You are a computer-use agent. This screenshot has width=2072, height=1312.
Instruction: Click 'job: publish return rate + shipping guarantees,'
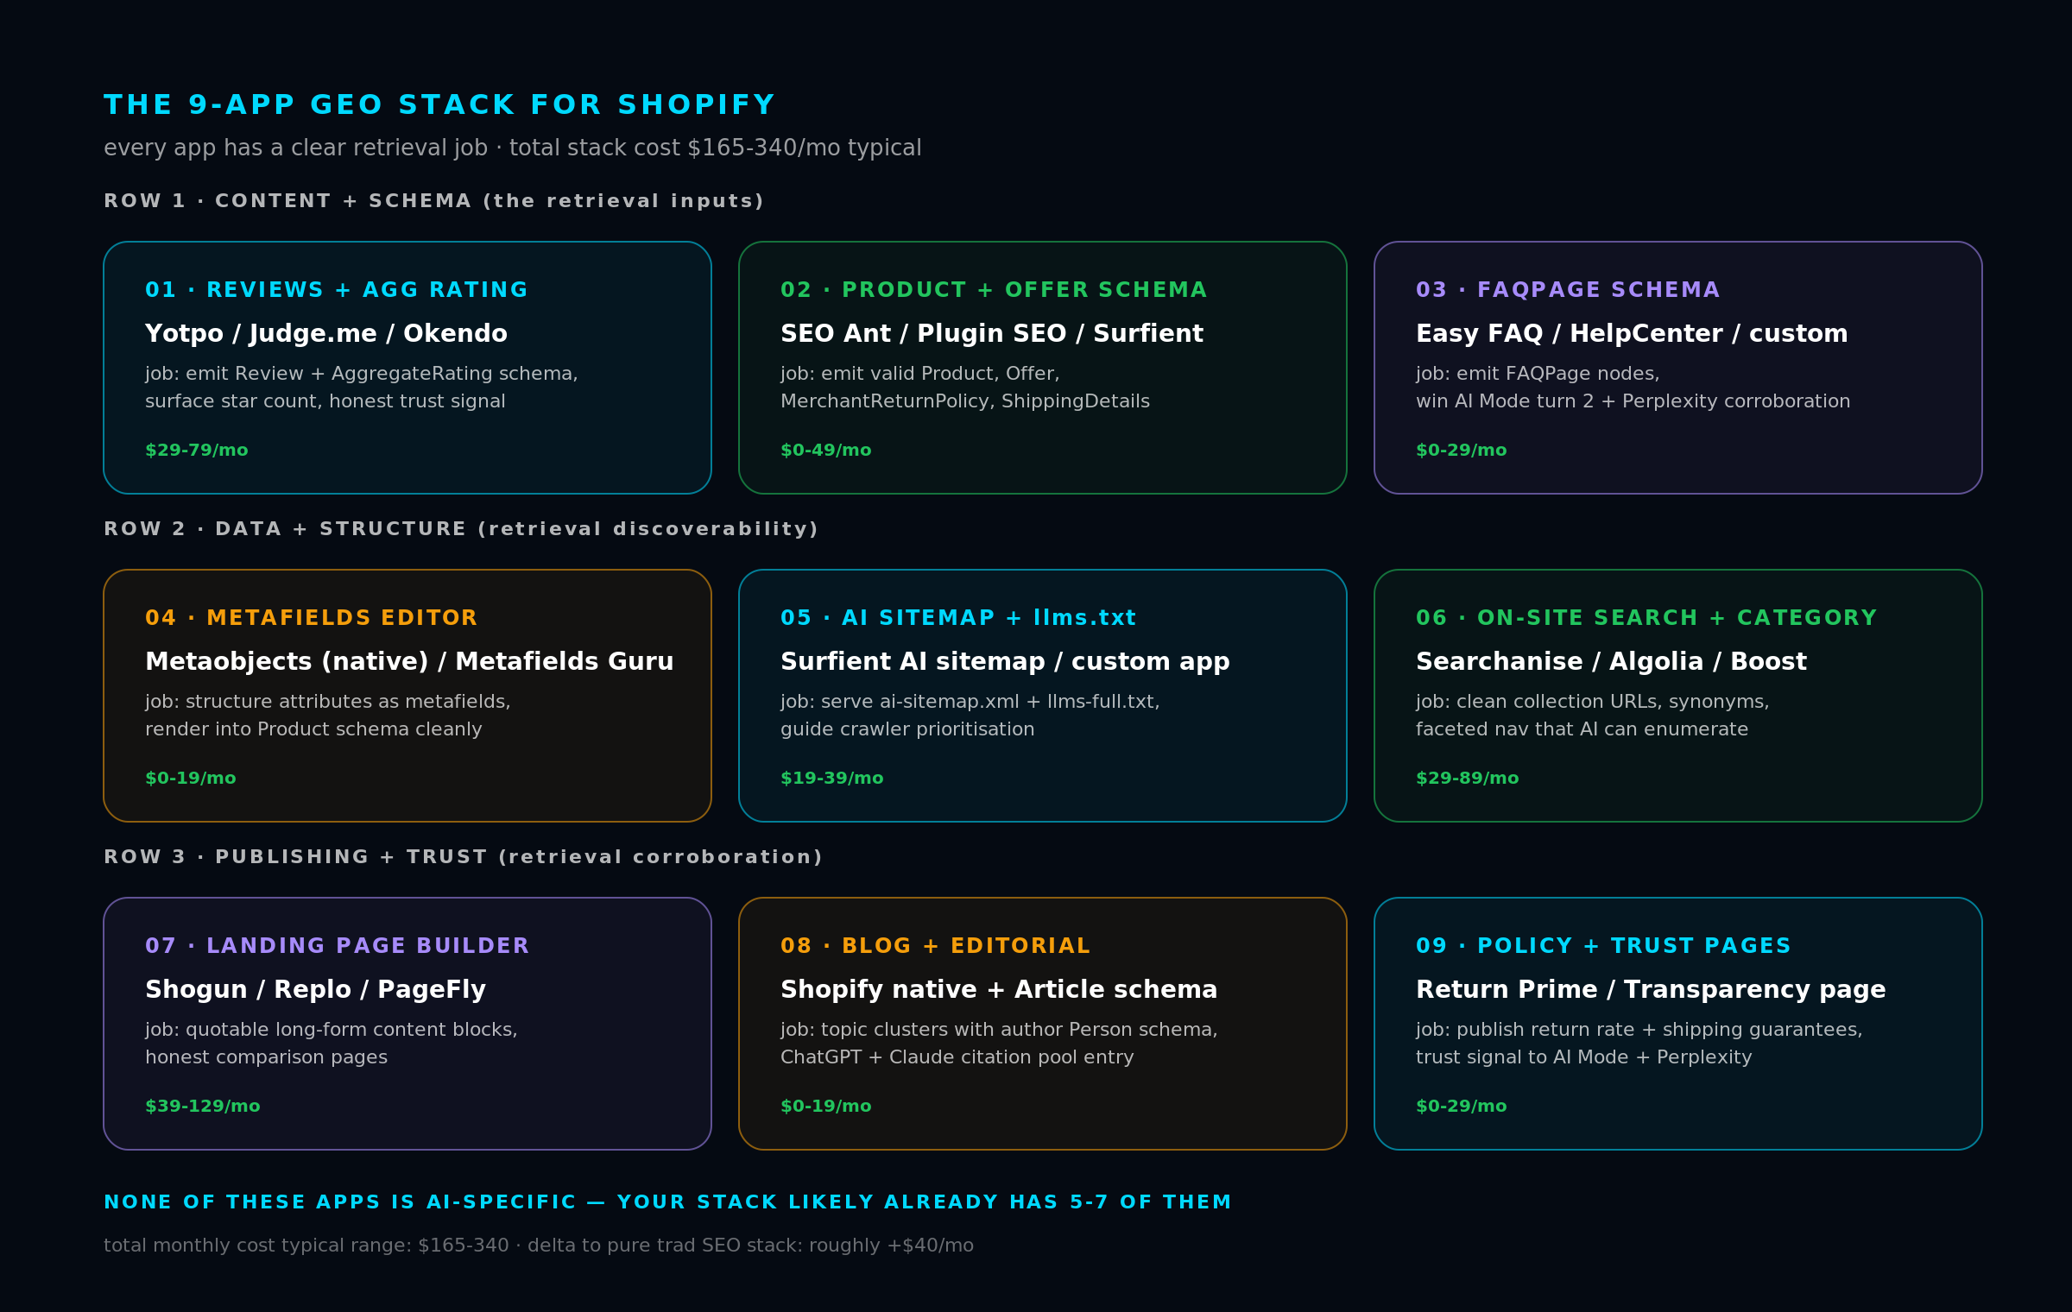[x=1639, y=1030]
